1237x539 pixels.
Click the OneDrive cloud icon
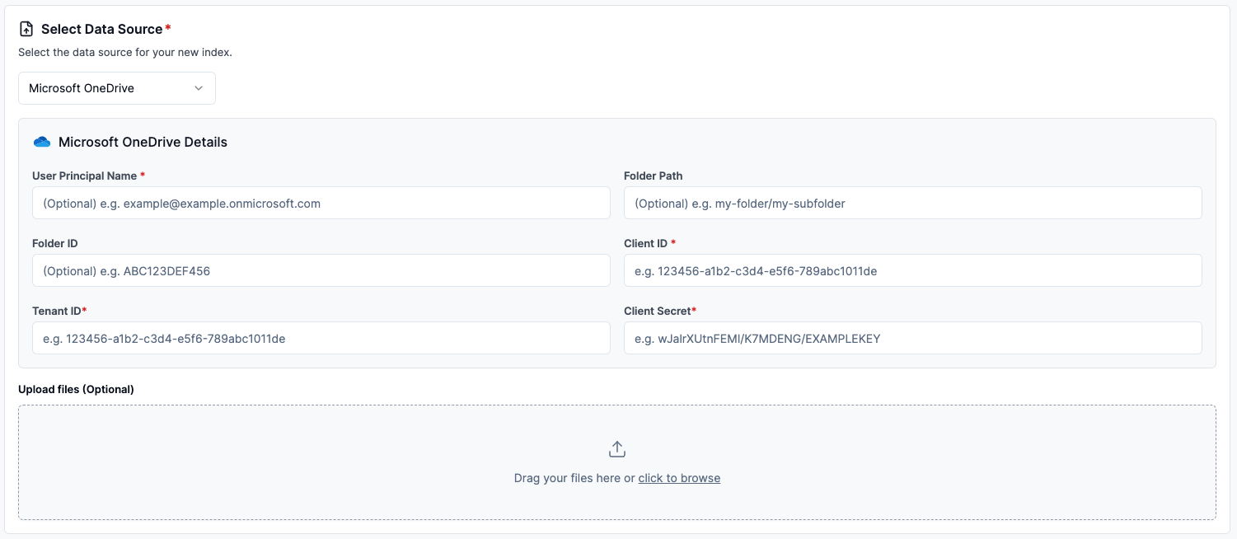pyautogui.click(x=42, y=142)
